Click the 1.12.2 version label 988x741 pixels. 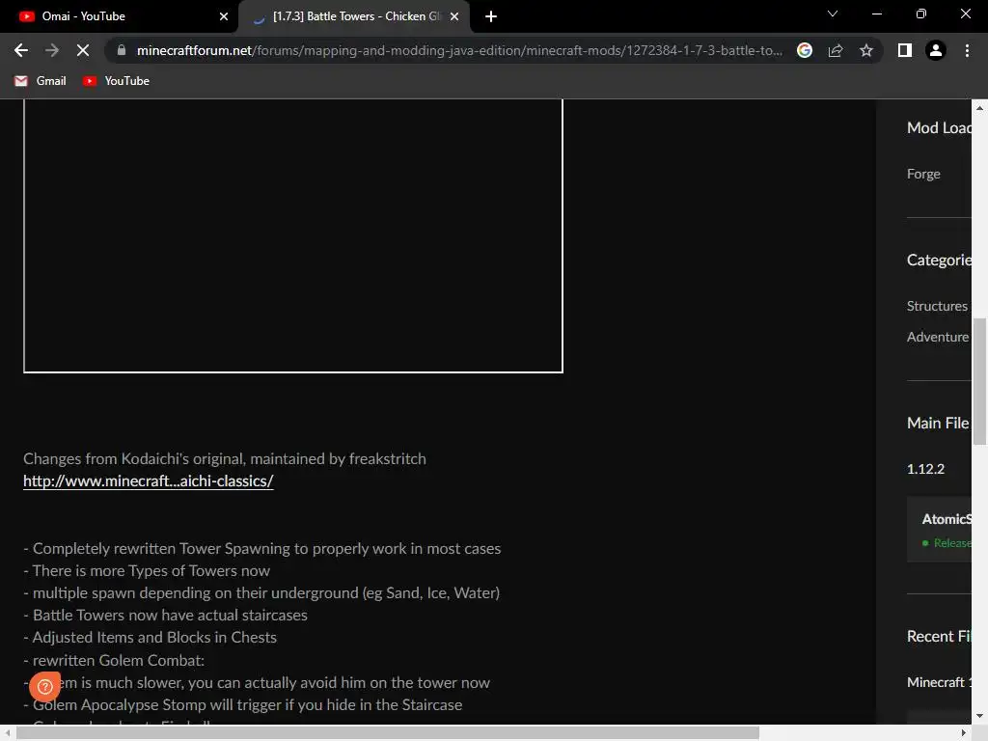click(x=925, y=469)
